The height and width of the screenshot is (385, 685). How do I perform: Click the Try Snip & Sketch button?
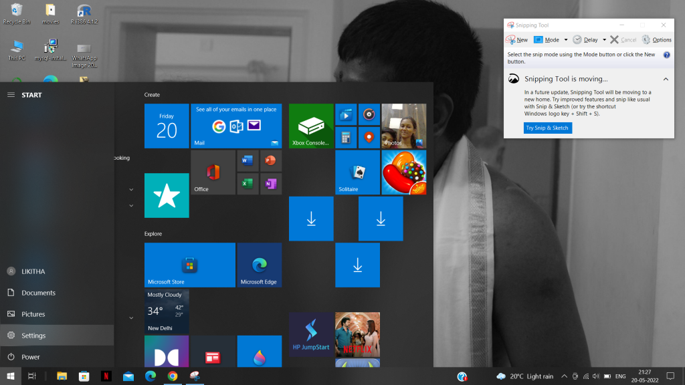pos(547,128)
